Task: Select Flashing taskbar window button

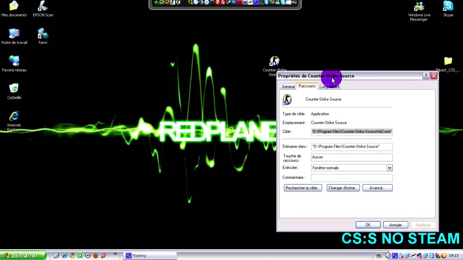Action: click(150, 256)
